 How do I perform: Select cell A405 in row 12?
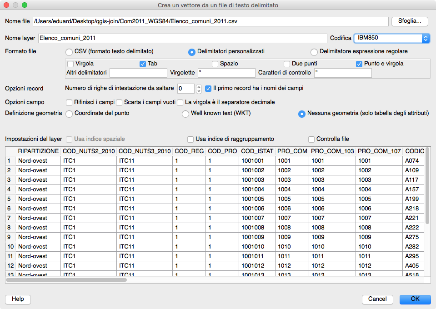413,266
